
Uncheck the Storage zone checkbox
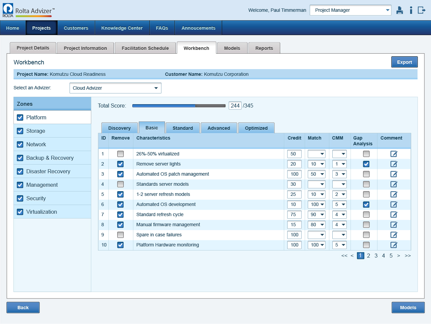[x=20, y=131]
